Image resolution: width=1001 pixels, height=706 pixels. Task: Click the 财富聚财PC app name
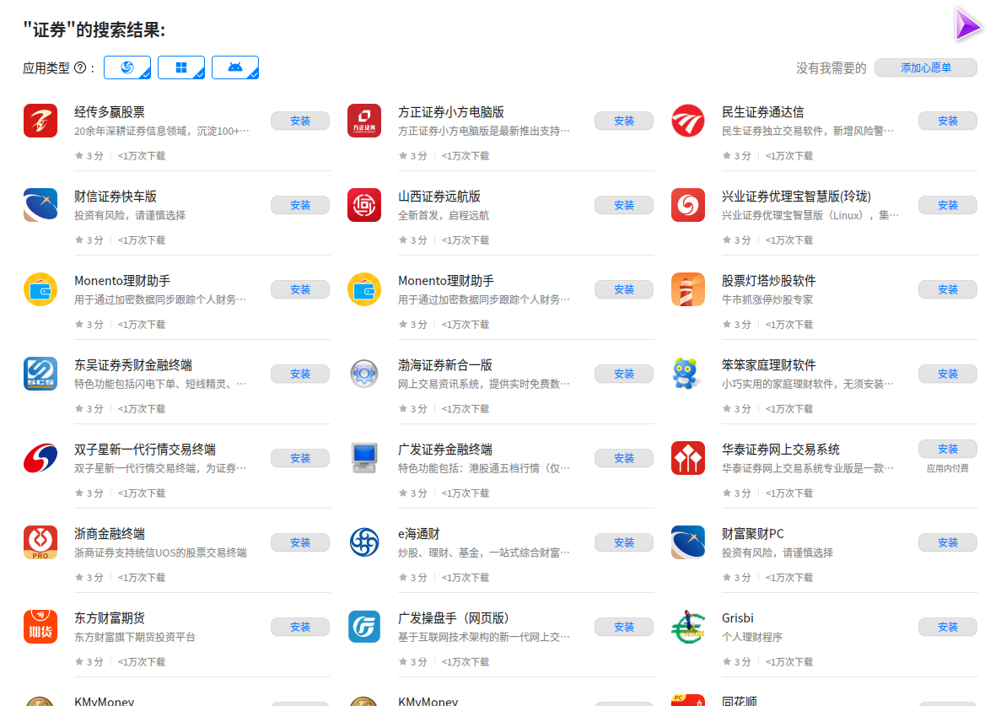coord(753,534)
